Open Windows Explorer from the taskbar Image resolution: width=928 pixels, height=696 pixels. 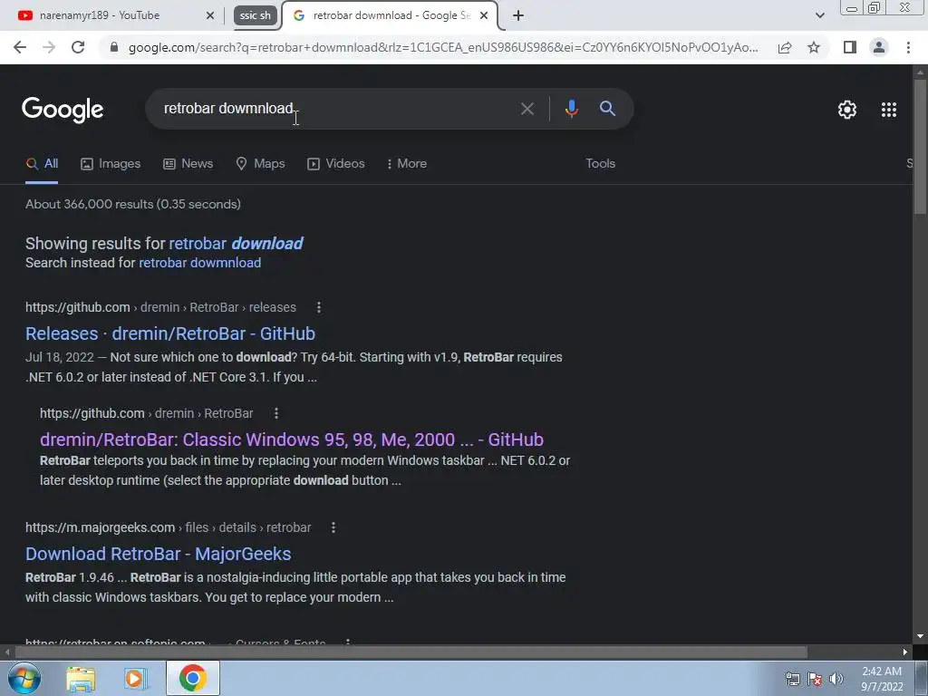pyautogui.click(x=81, y=679)
